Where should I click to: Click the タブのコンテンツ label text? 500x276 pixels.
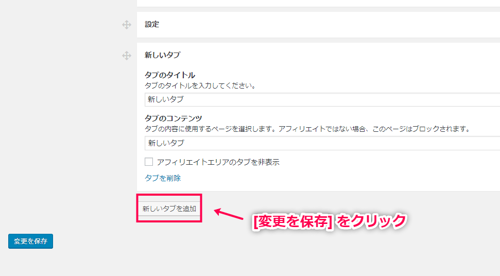click(x=173, y=118)
